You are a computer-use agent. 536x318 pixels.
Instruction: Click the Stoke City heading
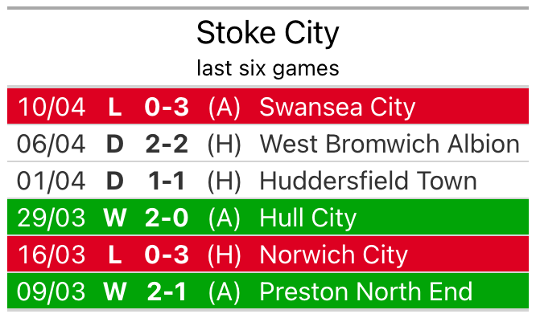point(268,34)
